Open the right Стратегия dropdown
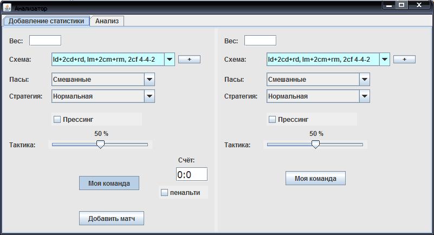434x235 pixels. tap(365, 96)
